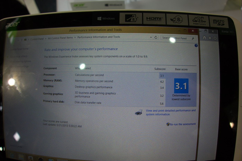
Task: Select the Processor row
Action: [x=104, y=75]
